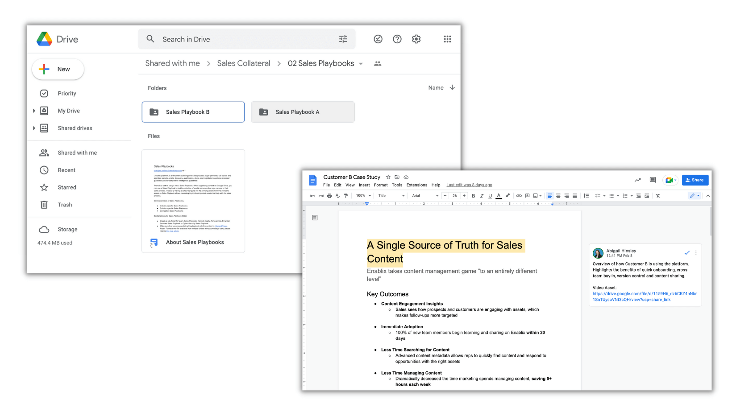The image size is (732, 412).
Task: Insert a link from the toolbar
Action: [519, 196]
